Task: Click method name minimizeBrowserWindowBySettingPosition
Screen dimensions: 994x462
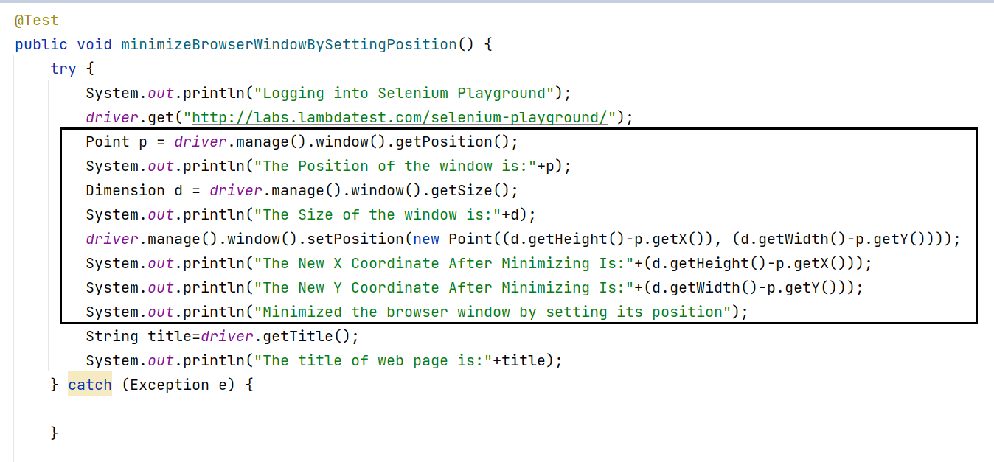Action: coord(289,44)
